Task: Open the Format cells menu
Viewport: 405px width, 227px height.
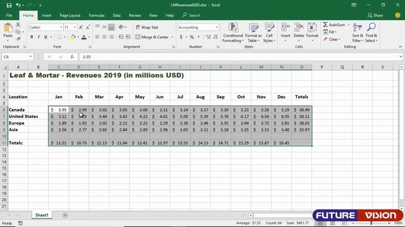Action: coord(312,33)
